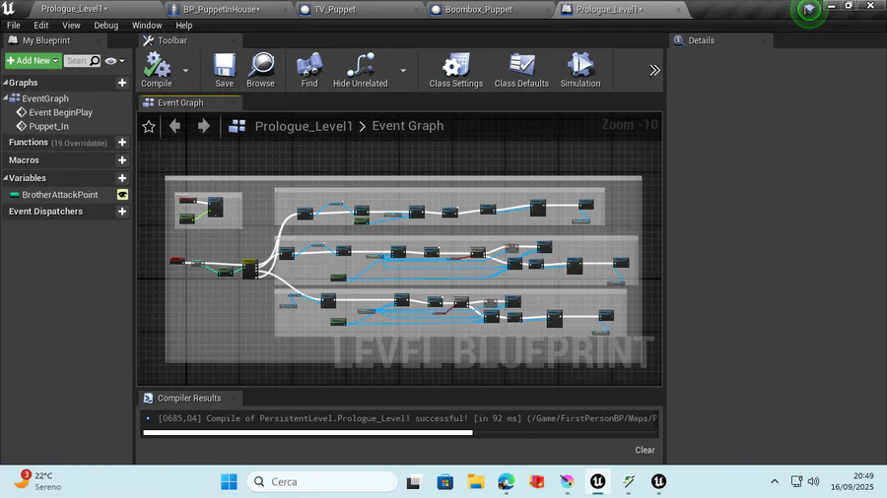This screenshot has width=887, height=498.
Task: Add a new function
Action: (122, 143)
